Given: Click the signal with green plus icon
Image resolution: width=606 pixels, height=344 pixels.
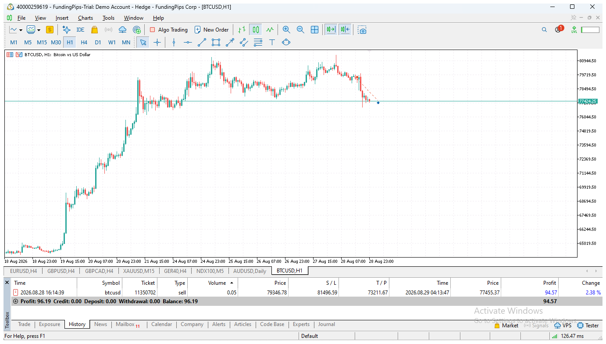Looking at the screenshot, I should tap(137, 30).
